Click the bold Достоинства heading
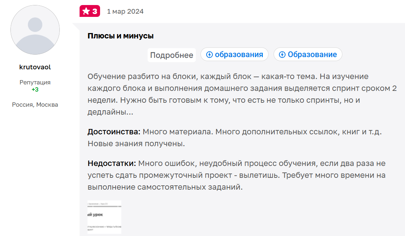The width and height of the screenshot is (405, 236). tap(114, 132)
